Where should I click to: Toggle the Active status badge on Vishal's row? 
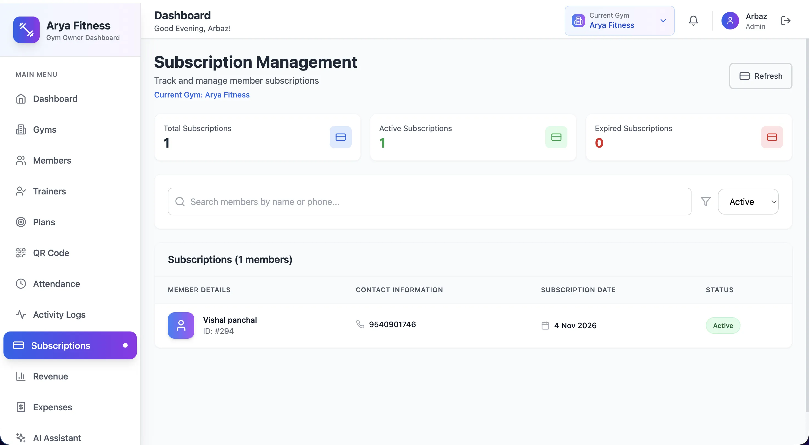723,325
